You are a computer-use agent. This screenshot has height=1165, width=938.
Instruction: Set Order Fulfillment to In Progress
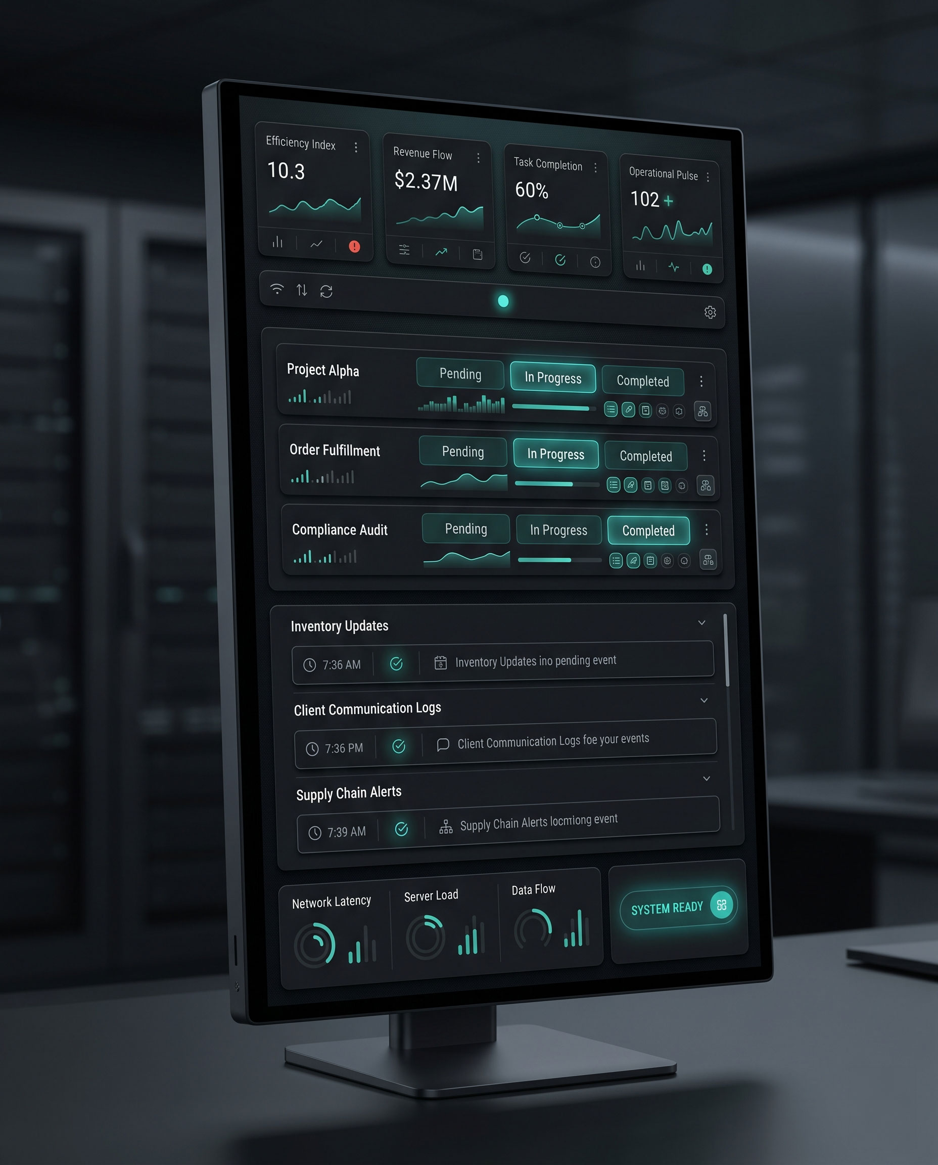pyautogui.click(x=555, y=454)
